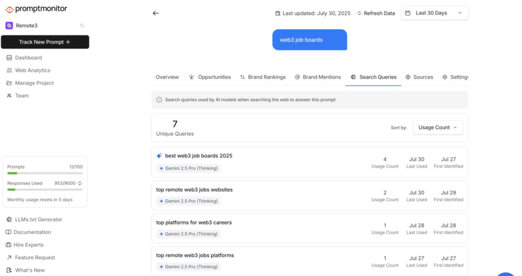Viewport: 522px width, 276px height.
Task: Open the Team page
Action: pos(18,96)
